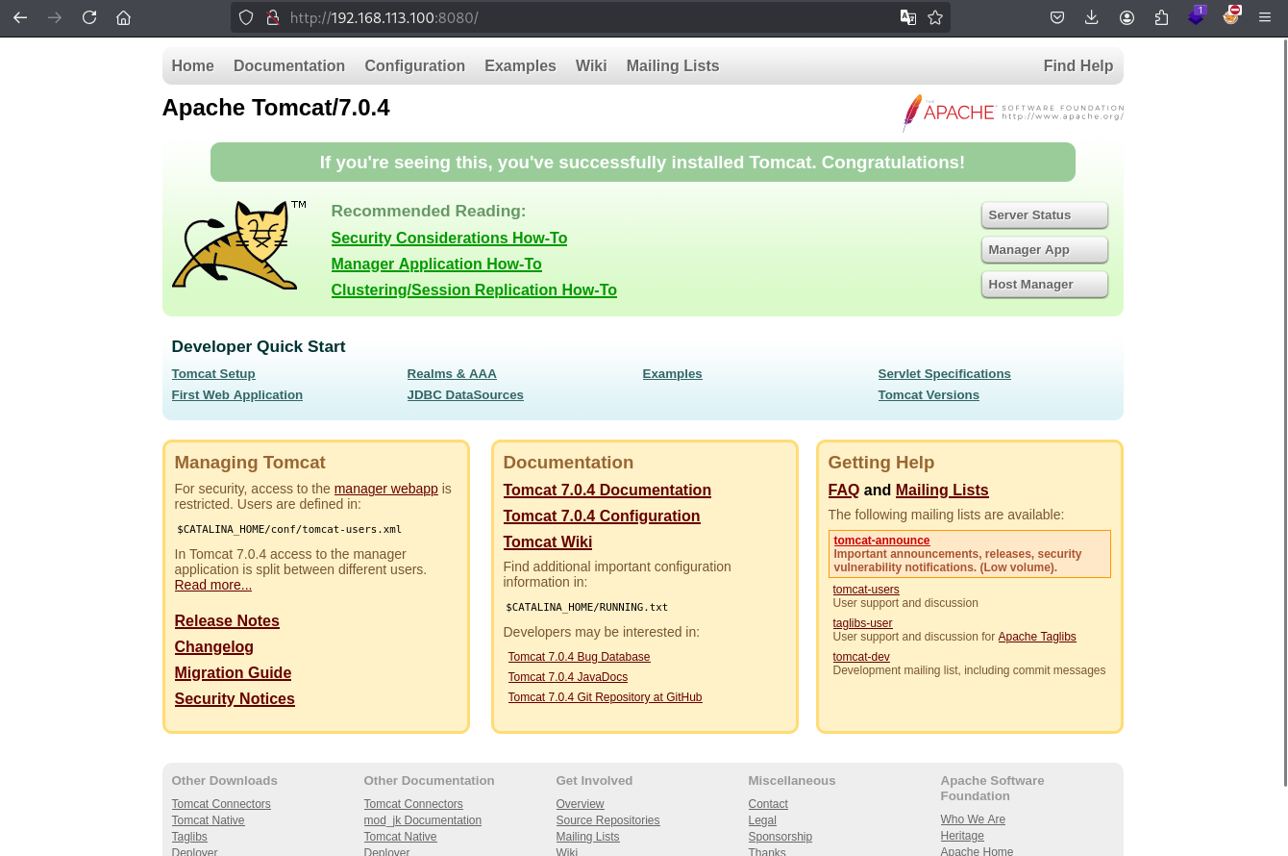This screenshot has width=1288, height=856.
Task: Open the Changelog link
Action: 213,646
